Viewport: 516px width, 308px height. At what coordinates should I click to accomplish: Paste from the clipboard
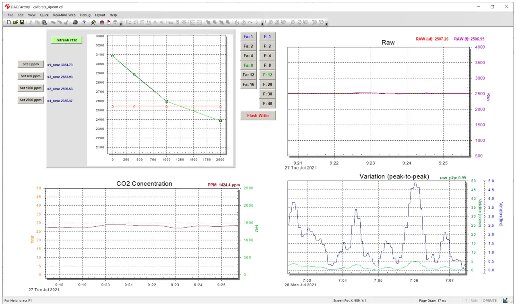pos(44,23)
